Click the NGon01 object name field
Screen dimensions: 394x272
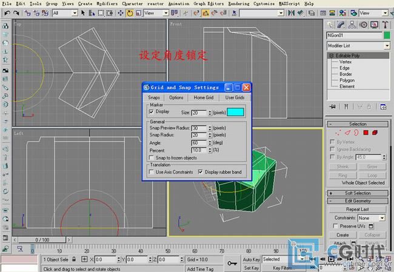point(355,35)
